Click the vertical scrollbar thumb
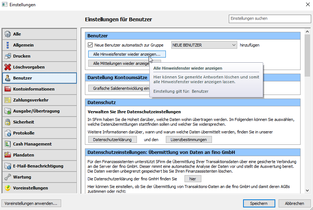The image size is (313, 210). tap(307, 55)
